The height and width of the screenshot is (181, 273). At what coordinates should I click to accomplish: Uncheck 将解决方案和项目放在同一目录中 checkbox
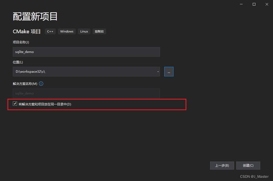15,104
